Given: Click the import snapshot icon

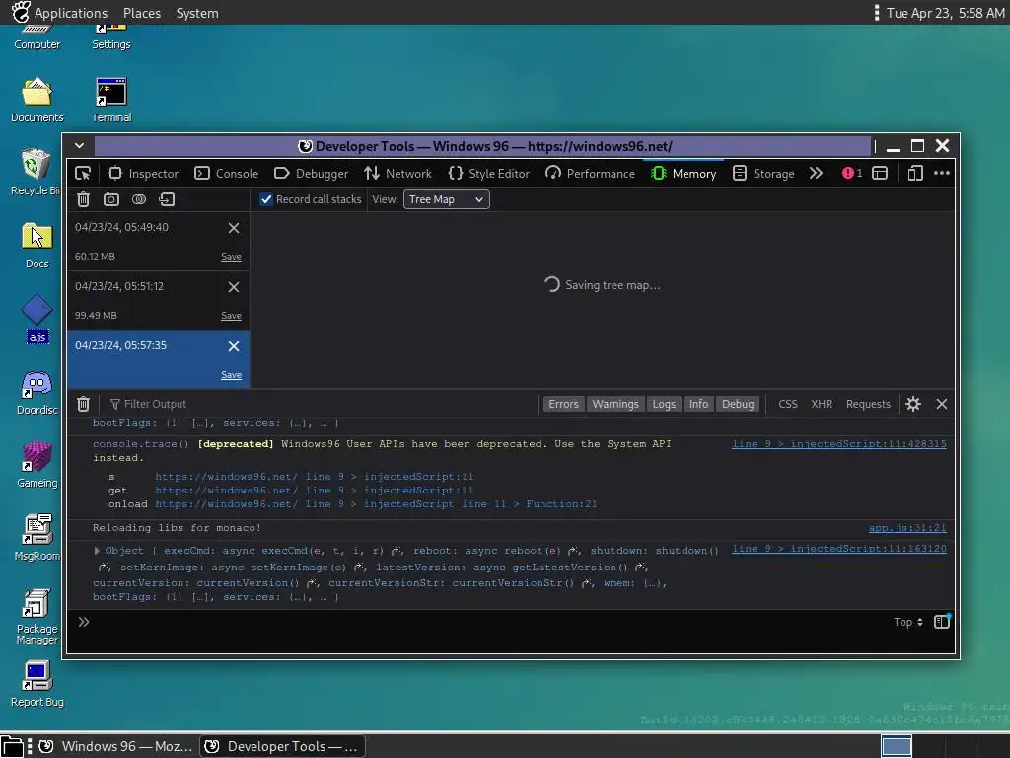Looking at the screenshot, I should pos(167,199).
